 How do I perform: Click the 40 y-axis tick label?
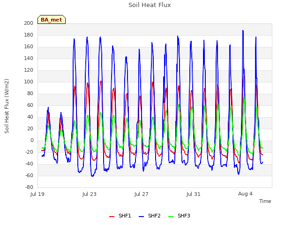tap(30, 117)
